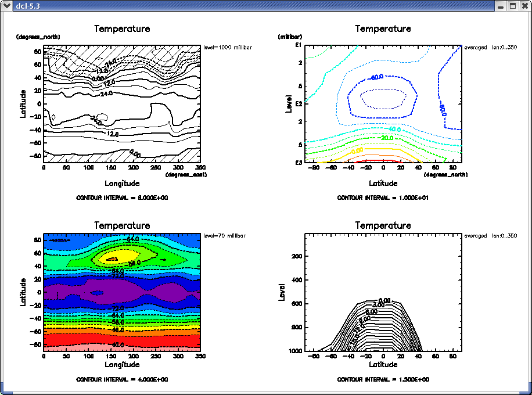
Task: Select the Temperature title above the 200–1000 Level plot
Action: tap(383, 225)
